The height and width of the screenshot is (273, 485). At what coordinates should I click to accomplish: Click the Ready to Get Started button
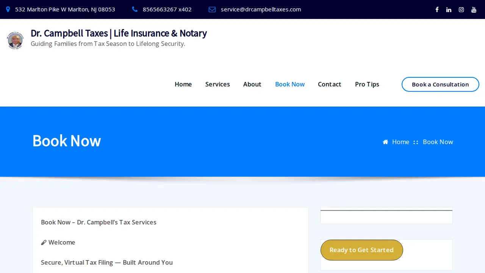(361, 250)
